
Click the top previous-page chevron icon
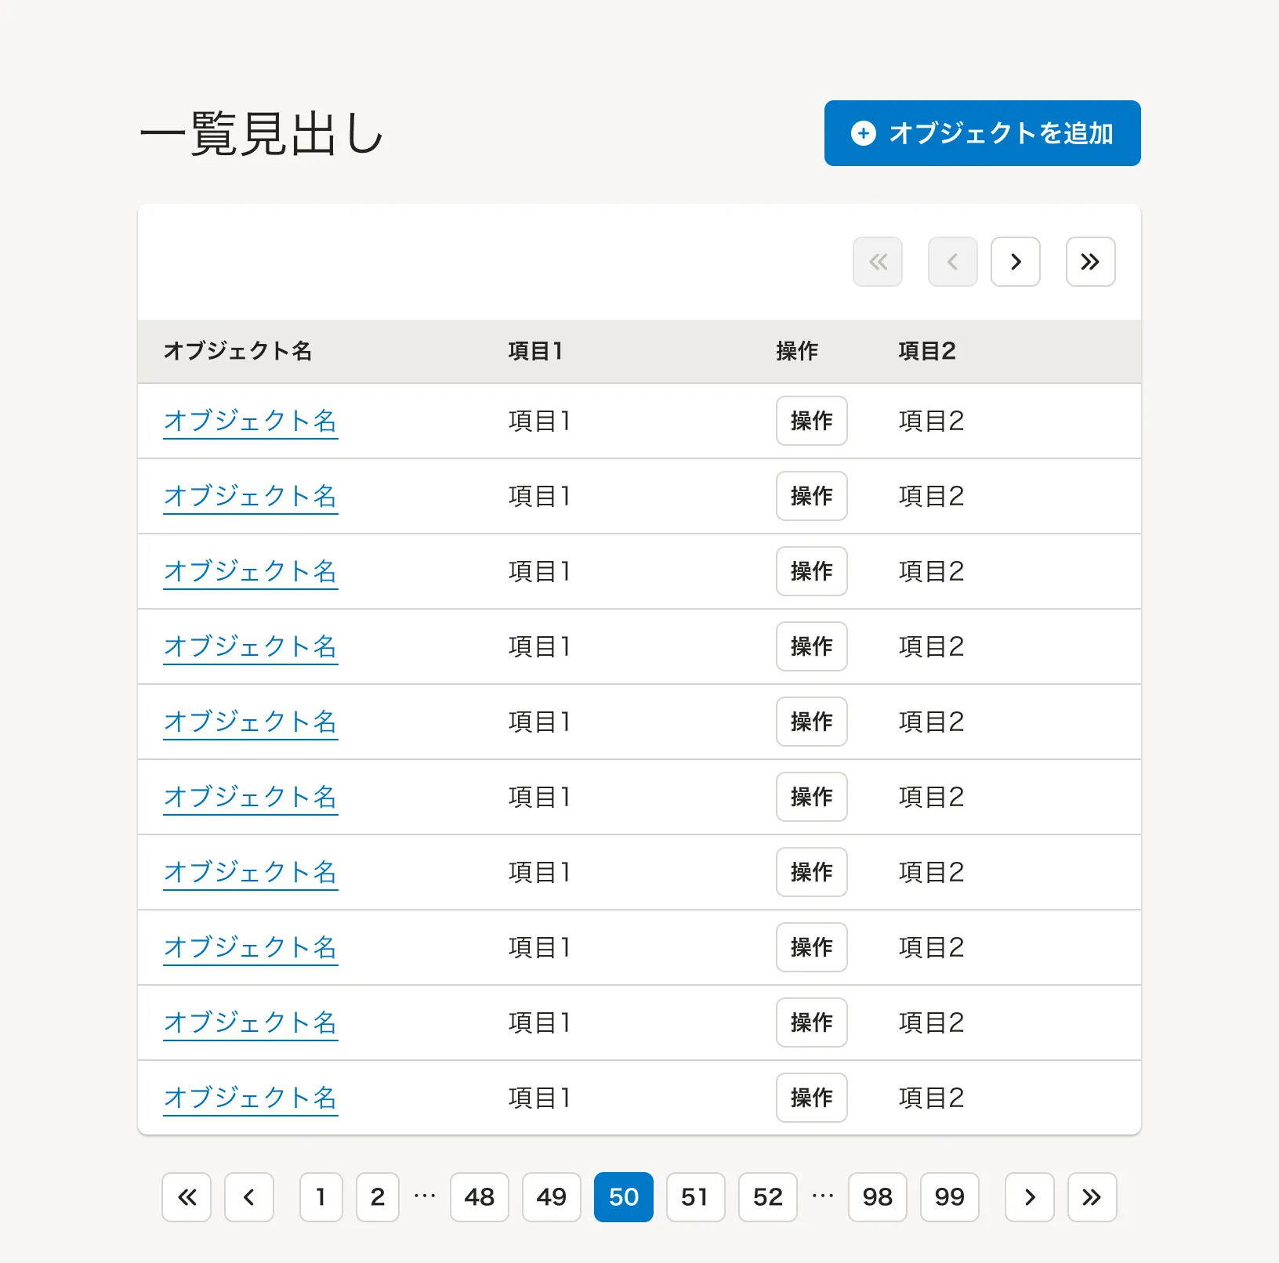[952, 262]
